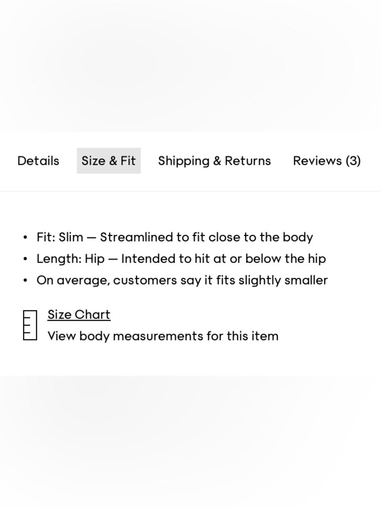Image resolution: width=381 pixels, height=508 pixels.
Task: Click the '(3)' count in Reviews tab
Action: (x=353, y=161)
